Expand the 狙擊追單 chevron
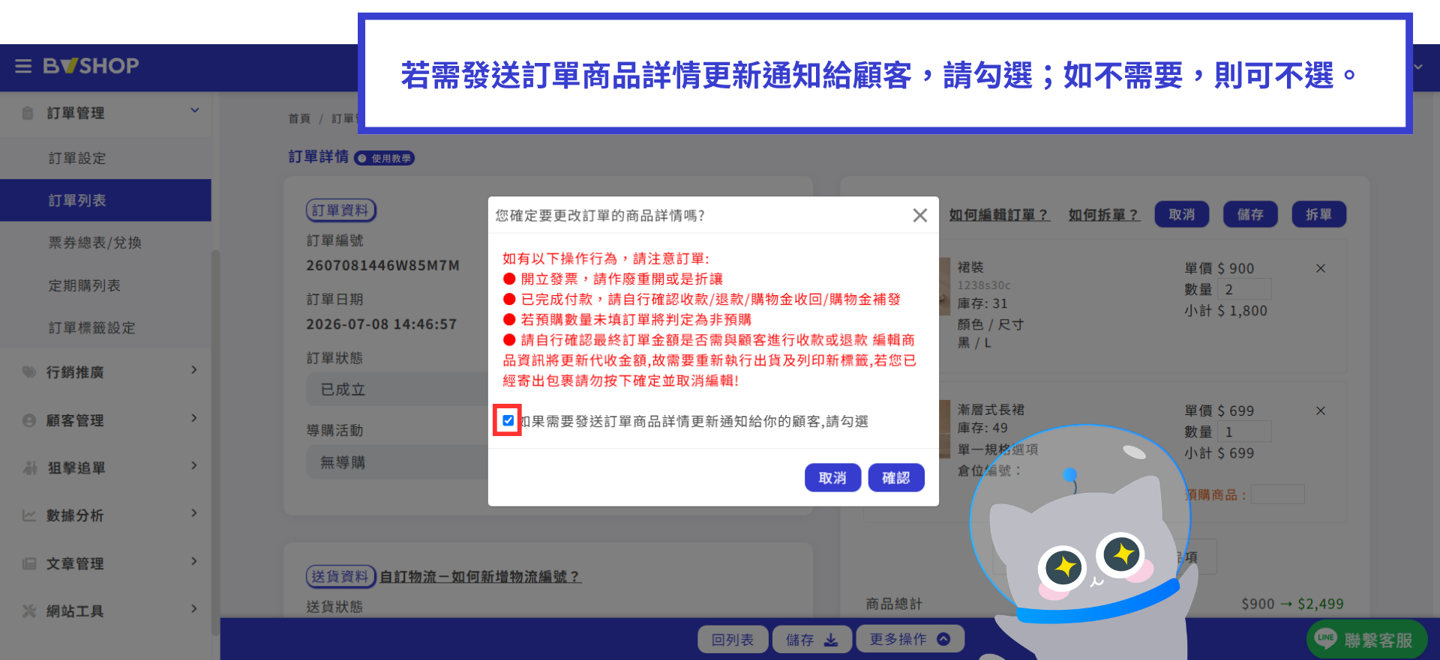 (x=194, y=466)
